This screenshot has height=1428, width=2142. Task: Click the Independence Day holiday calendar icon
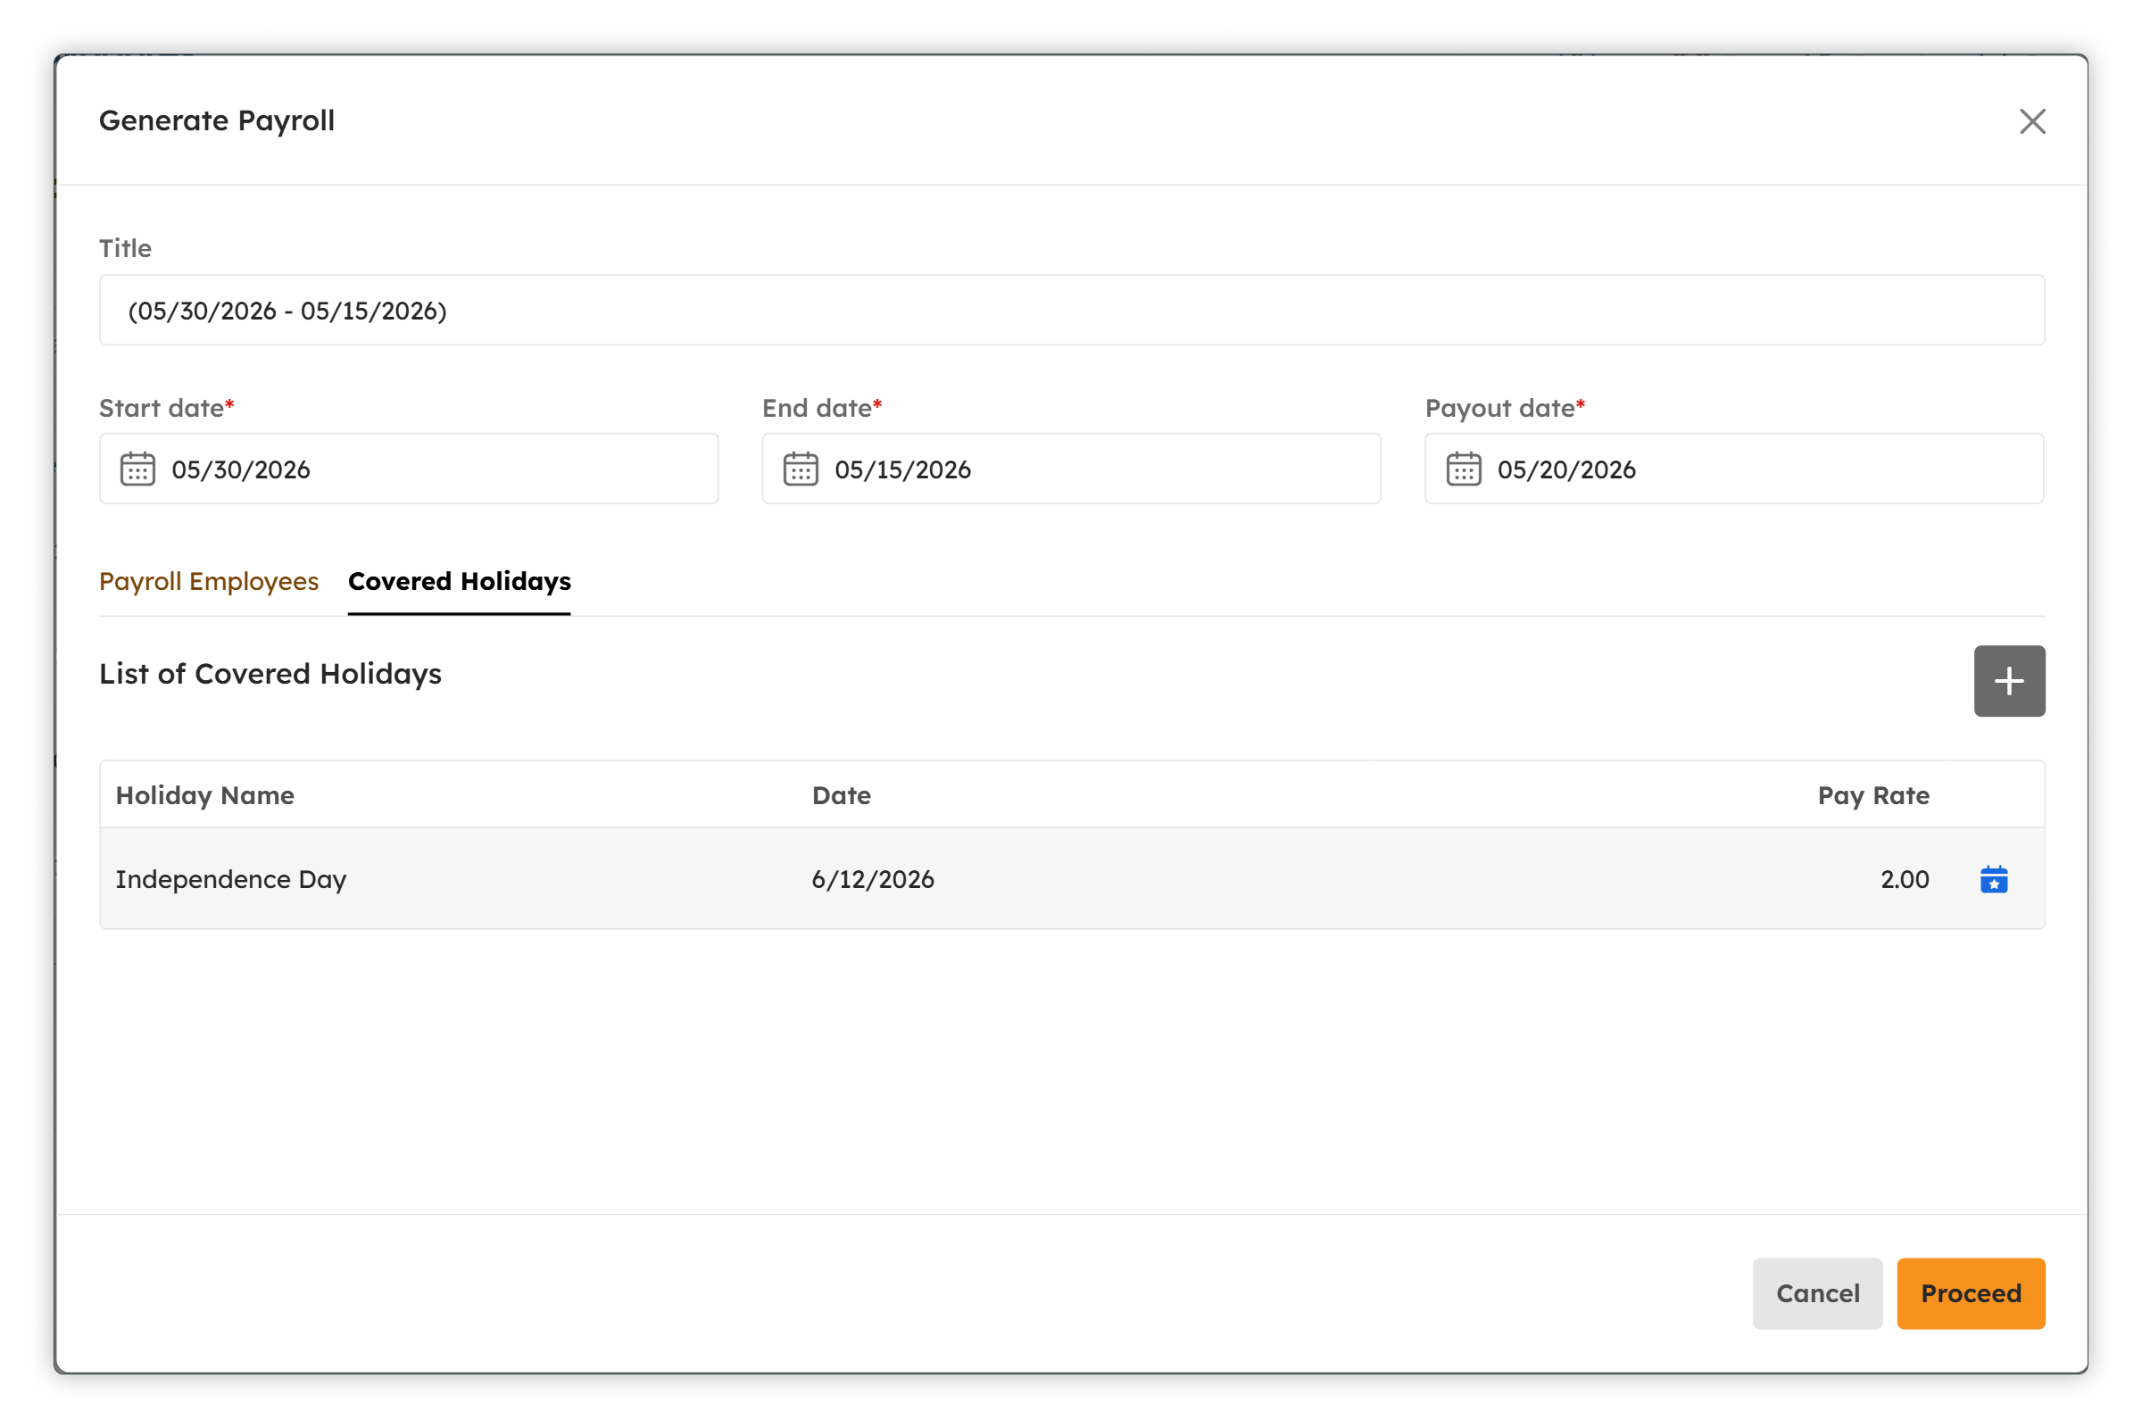(x=1994, y=879)
